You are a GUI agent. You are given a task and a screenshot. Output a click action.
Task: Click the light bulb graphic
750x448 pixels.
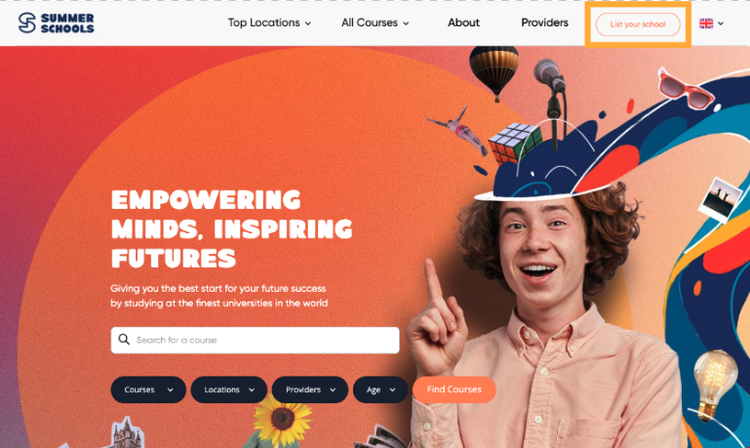(x=715, y=385)
